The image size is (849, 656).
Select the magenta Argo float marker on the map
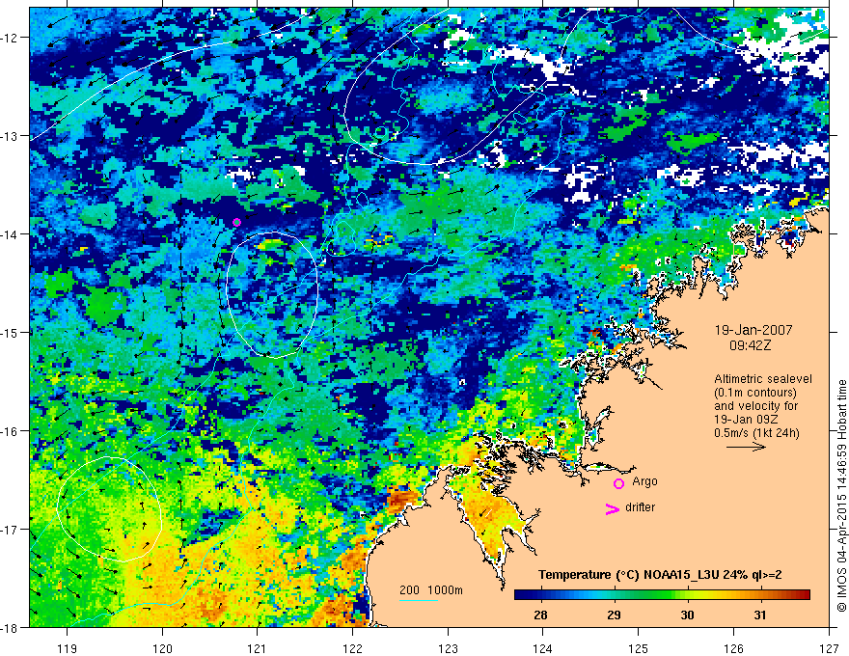click(x=236, y=222)
